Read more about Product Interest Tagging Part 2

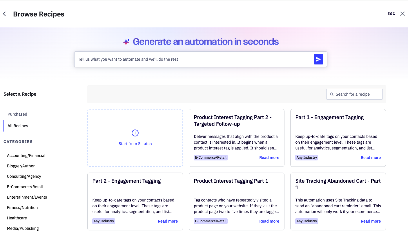click(x=269, y=158)
